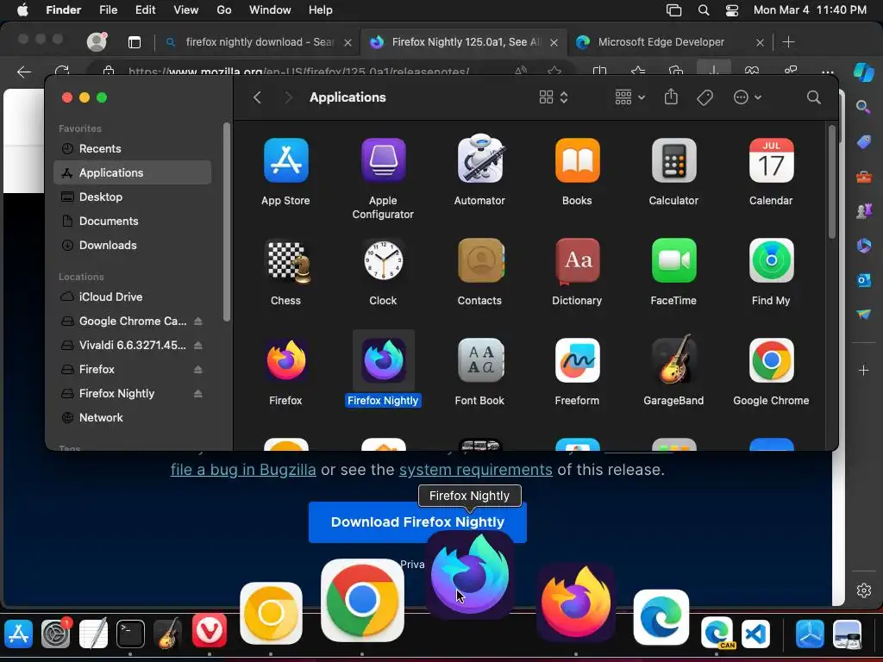The image size is (883, 662).
Task: Open Recents in Finder sidebar
Action: (132, 148)
